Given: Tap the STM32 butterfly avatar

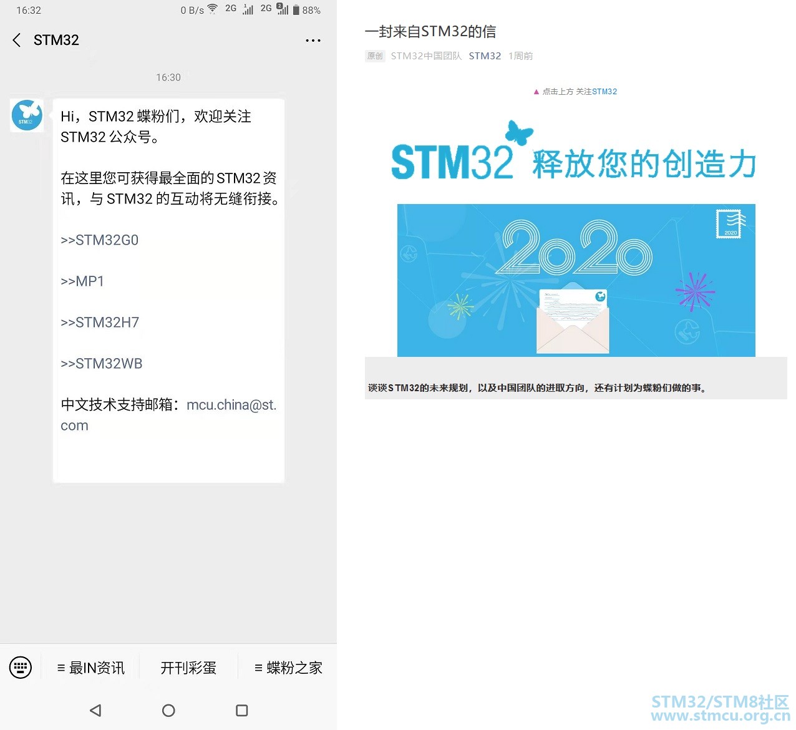Looking at the screenshot, I should (27, 115).
